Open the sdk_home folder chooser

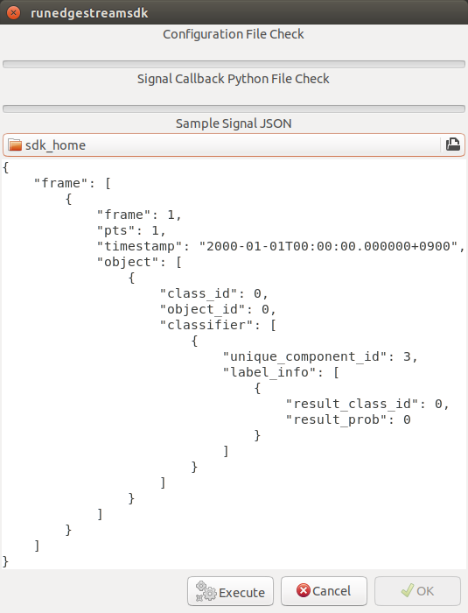[x=234, y=144]
